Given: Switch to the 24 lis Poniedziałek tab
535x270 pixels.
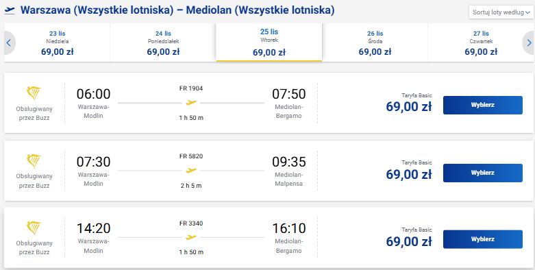Looking at the screenshot, I should [x=163, y=42].
